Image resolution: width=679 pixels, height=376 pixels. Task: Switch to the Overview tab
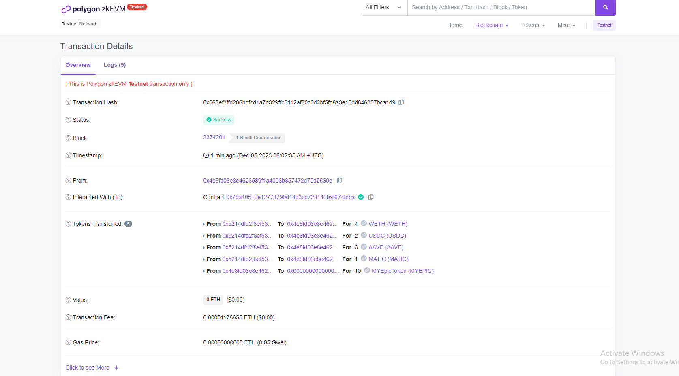tap(78, 65)
